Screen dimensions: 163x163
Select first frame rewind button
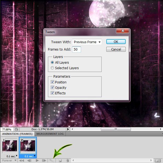(x=22, y=161)
